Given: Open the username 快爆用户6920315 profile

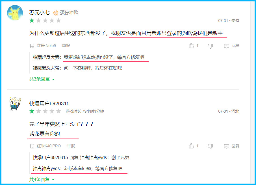Looking at the screenshot, I should tap(49, 104).
